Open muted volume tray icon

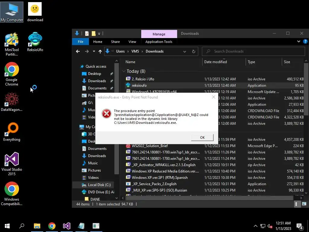(270, 226)
